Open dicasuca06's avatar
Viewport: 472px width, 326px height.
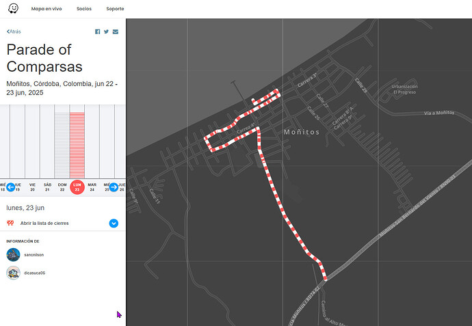pos(13,273)
